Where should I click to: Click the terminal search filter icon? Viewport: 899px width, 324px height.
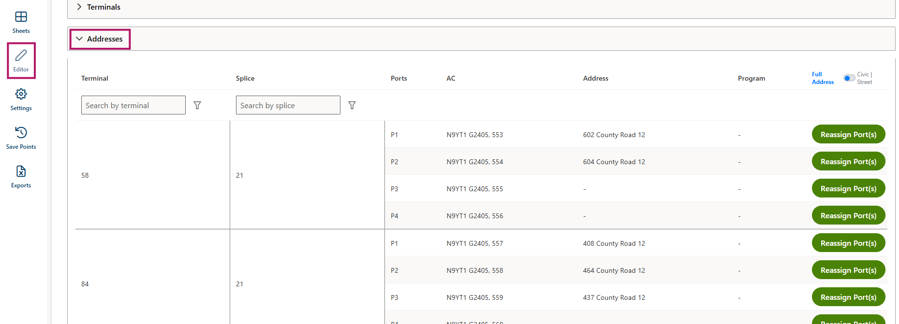(x=197, y=105)
